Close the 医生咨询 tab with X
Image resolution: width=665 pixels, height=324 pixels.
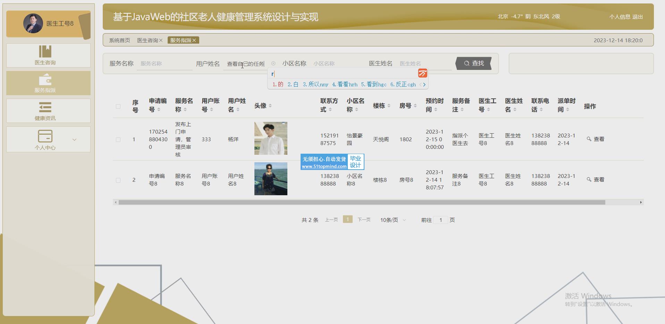click(161, 40)
